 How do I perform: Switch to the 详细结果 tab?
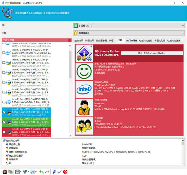(x=89, y=41)
